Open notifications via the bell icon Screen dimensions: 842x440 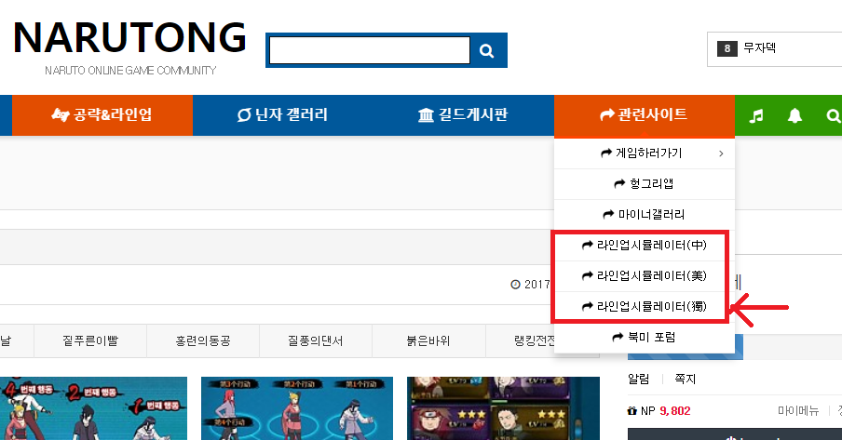tap(794, 115)
